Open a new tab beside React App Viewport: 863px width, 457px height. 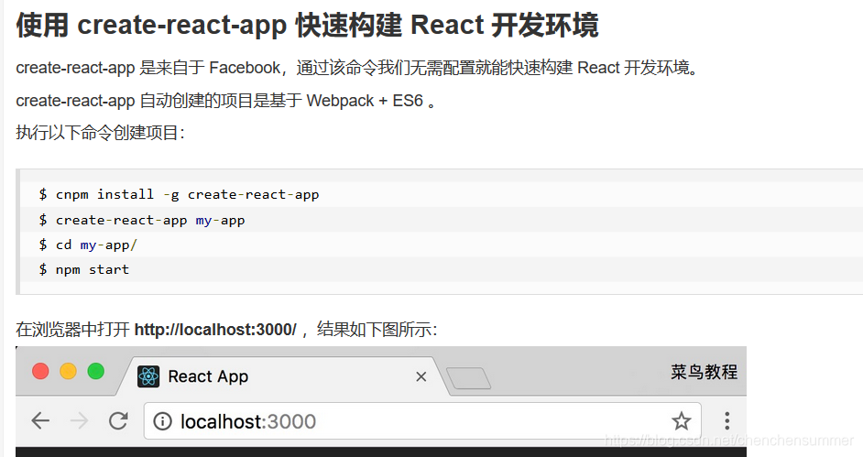pos(468,378)
